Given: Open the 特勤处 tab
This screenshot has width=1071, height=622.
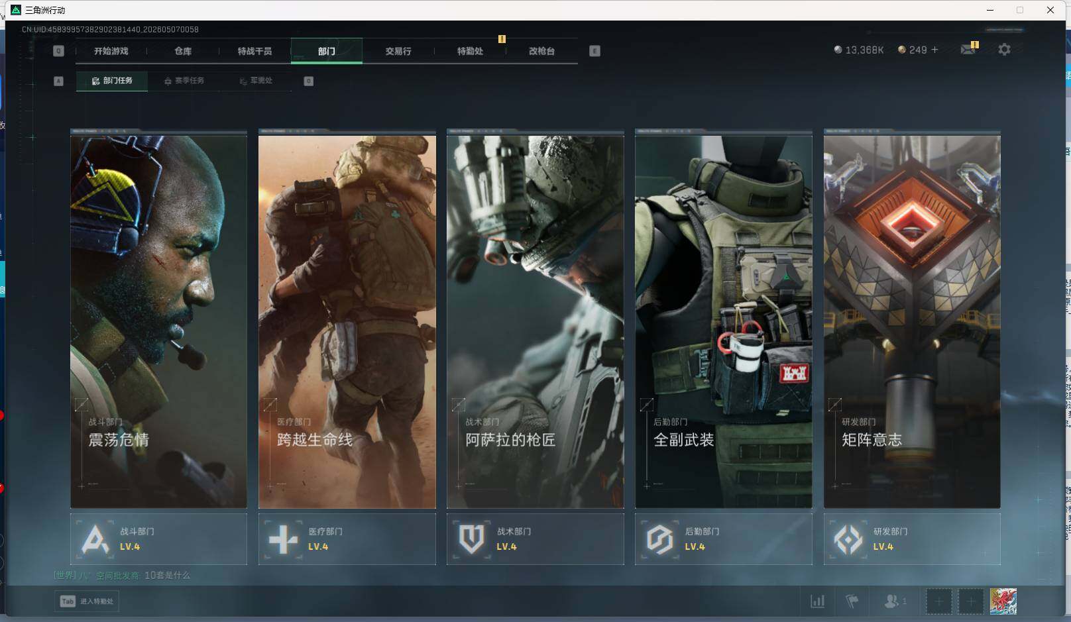Looking at the screenshot, I should 470,51.
